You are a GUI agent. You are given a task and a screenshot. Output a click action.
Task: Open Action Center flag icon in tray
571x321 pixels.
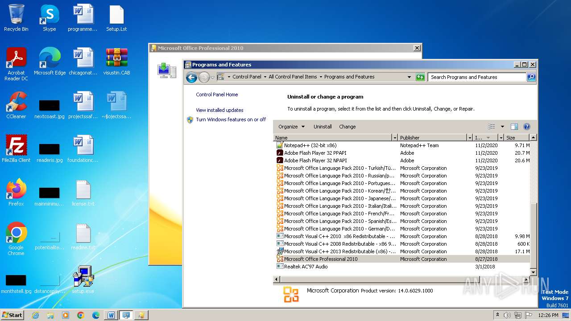pyautogui.click(x=529, y=315)
